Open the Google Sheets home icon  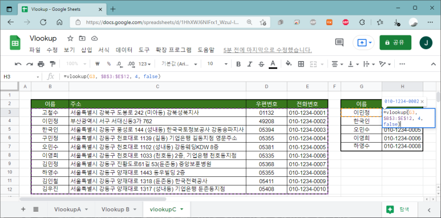point(15,43)
